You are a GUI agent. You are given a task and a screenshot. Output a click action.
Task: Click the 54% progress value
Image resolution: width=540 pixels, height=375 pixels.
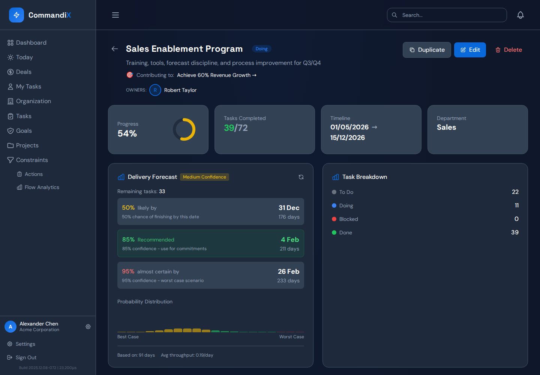pyautogui.click(x=127, y=133)
